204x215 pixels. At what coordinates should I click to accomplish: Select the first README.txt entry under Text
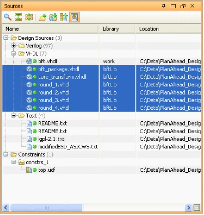coord(52,124)
